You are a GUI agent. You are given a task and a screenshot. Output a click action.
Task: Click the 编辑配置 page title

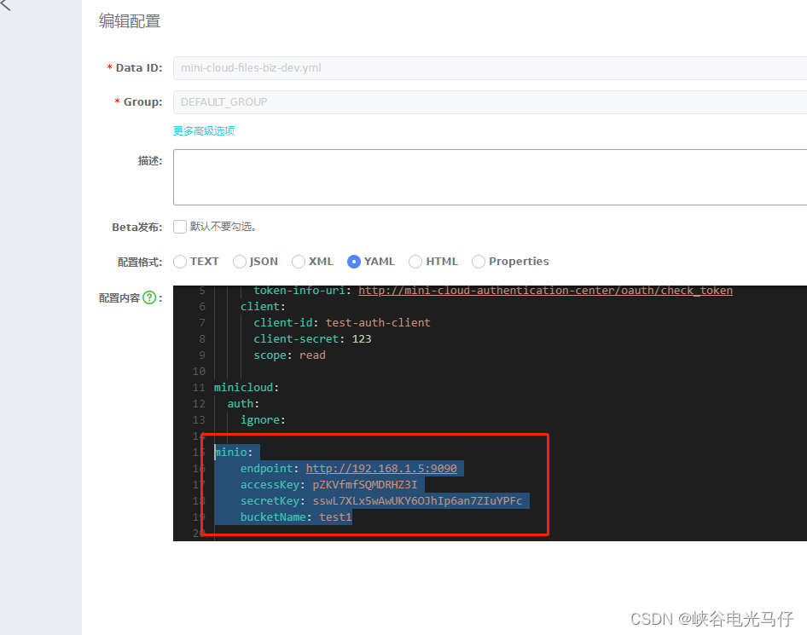click(x=130, y=21)
